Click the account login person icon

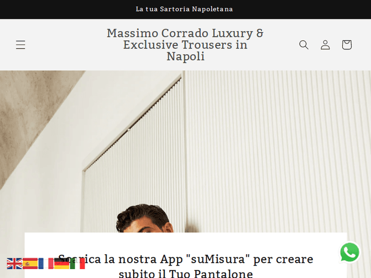325,44
